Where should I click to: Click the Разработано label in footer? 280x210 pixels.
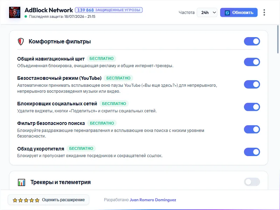[x=116, y=200]
